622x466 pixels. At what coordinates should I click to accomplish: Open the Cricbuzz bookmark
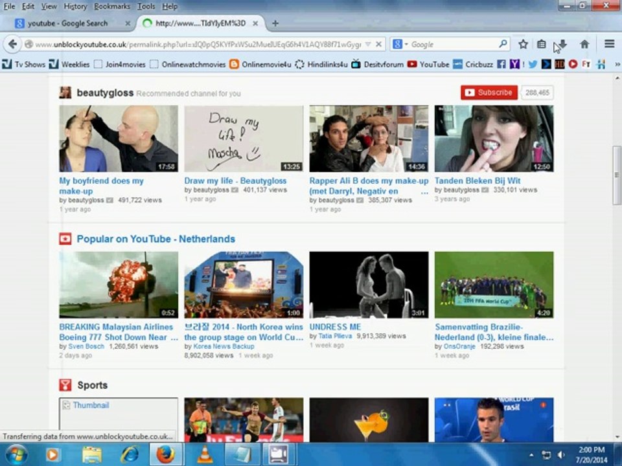point(473,64)
